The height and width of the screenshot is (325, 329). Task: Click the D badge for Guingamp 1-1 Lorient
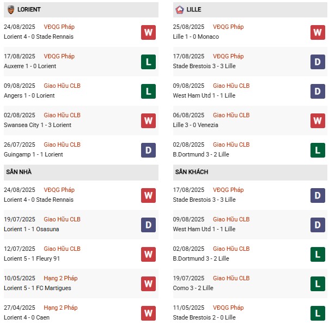coord(148,150)
